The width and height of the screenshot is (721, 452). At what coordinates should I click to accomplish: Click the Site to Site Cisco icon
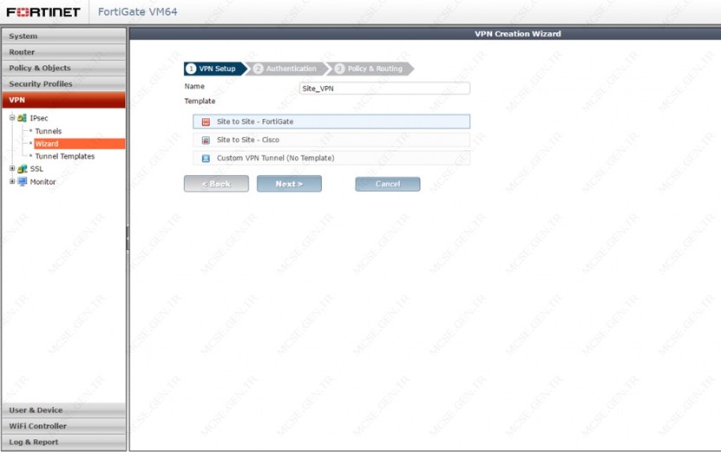click(x=206, y=141)
